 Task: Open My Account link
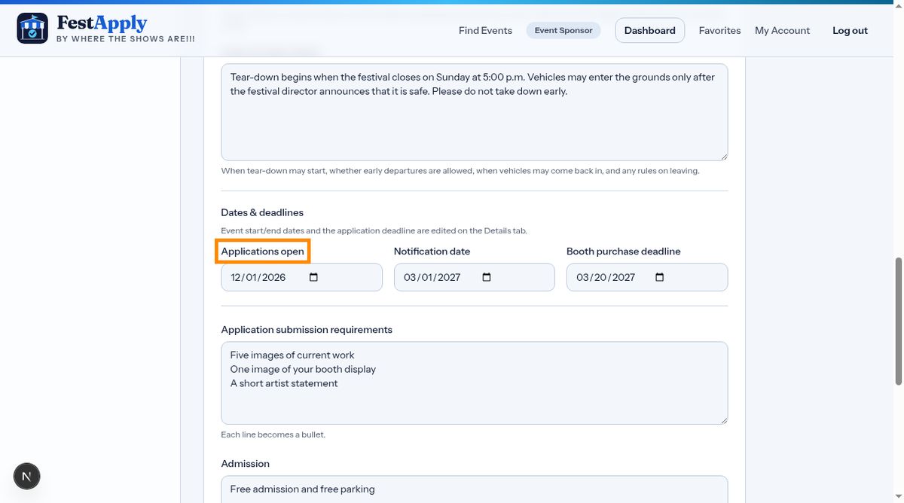pyautogui.click(x=782, y=30)
